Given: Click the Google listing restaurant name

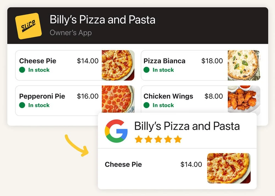Looking at the screenshot, I should (187, 126).
